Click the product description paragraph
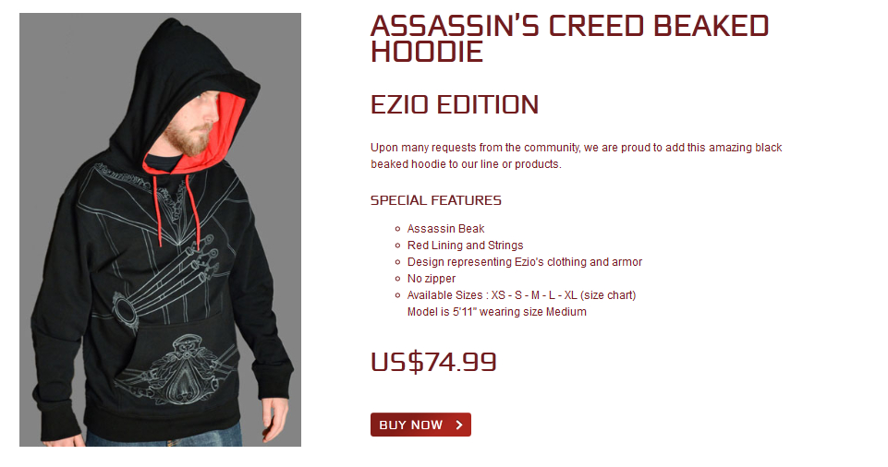The height and width of the screenshot is (467, 888). coord(576,156)
